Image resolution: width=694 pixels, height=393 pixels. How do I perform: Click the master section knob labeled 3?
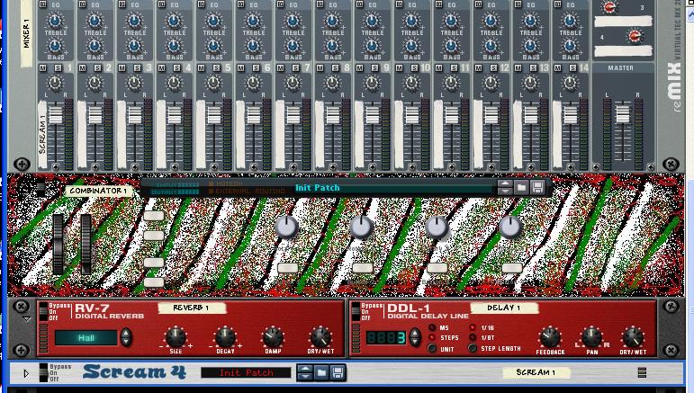[x=610, y=6]
